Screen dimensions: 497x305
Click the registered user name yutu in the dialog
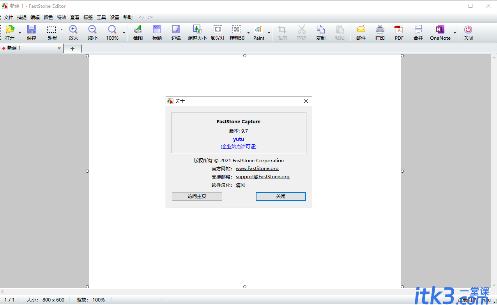tap(239, 139)
